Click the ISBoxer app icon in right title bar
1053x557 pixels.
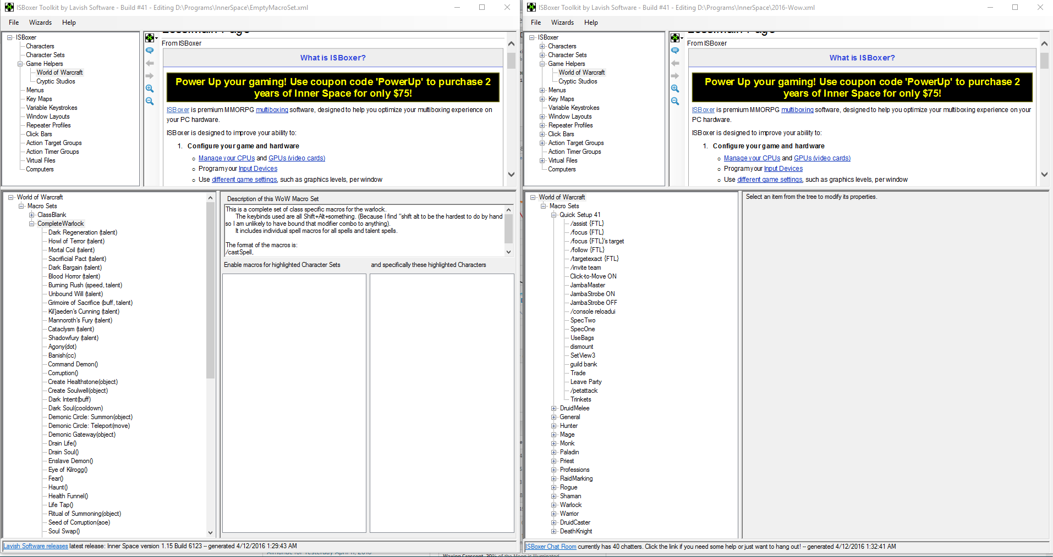[x=531, y=7]
